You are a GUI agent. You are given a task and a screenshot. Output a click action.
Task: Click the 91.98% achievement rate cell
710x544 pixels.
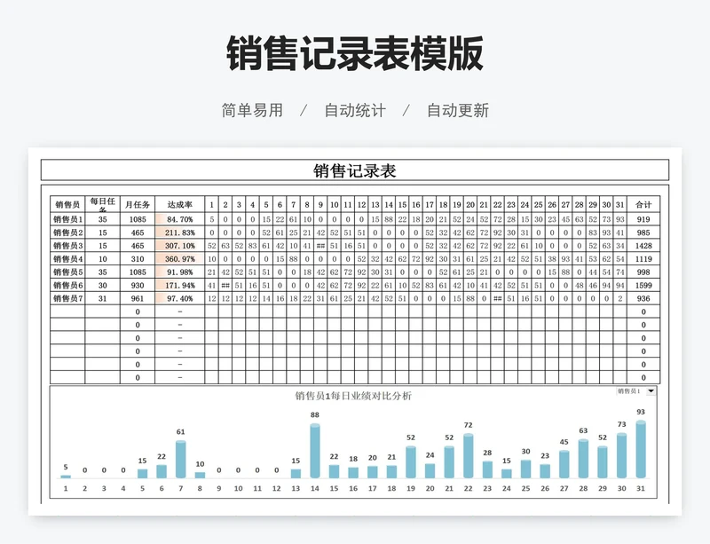point(180,272)
